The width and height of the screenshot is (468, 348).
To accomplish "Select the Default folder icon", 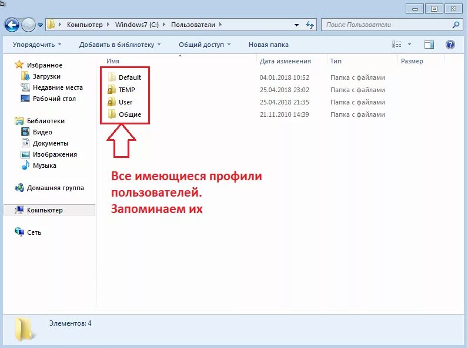I will [x=112, y=77].
